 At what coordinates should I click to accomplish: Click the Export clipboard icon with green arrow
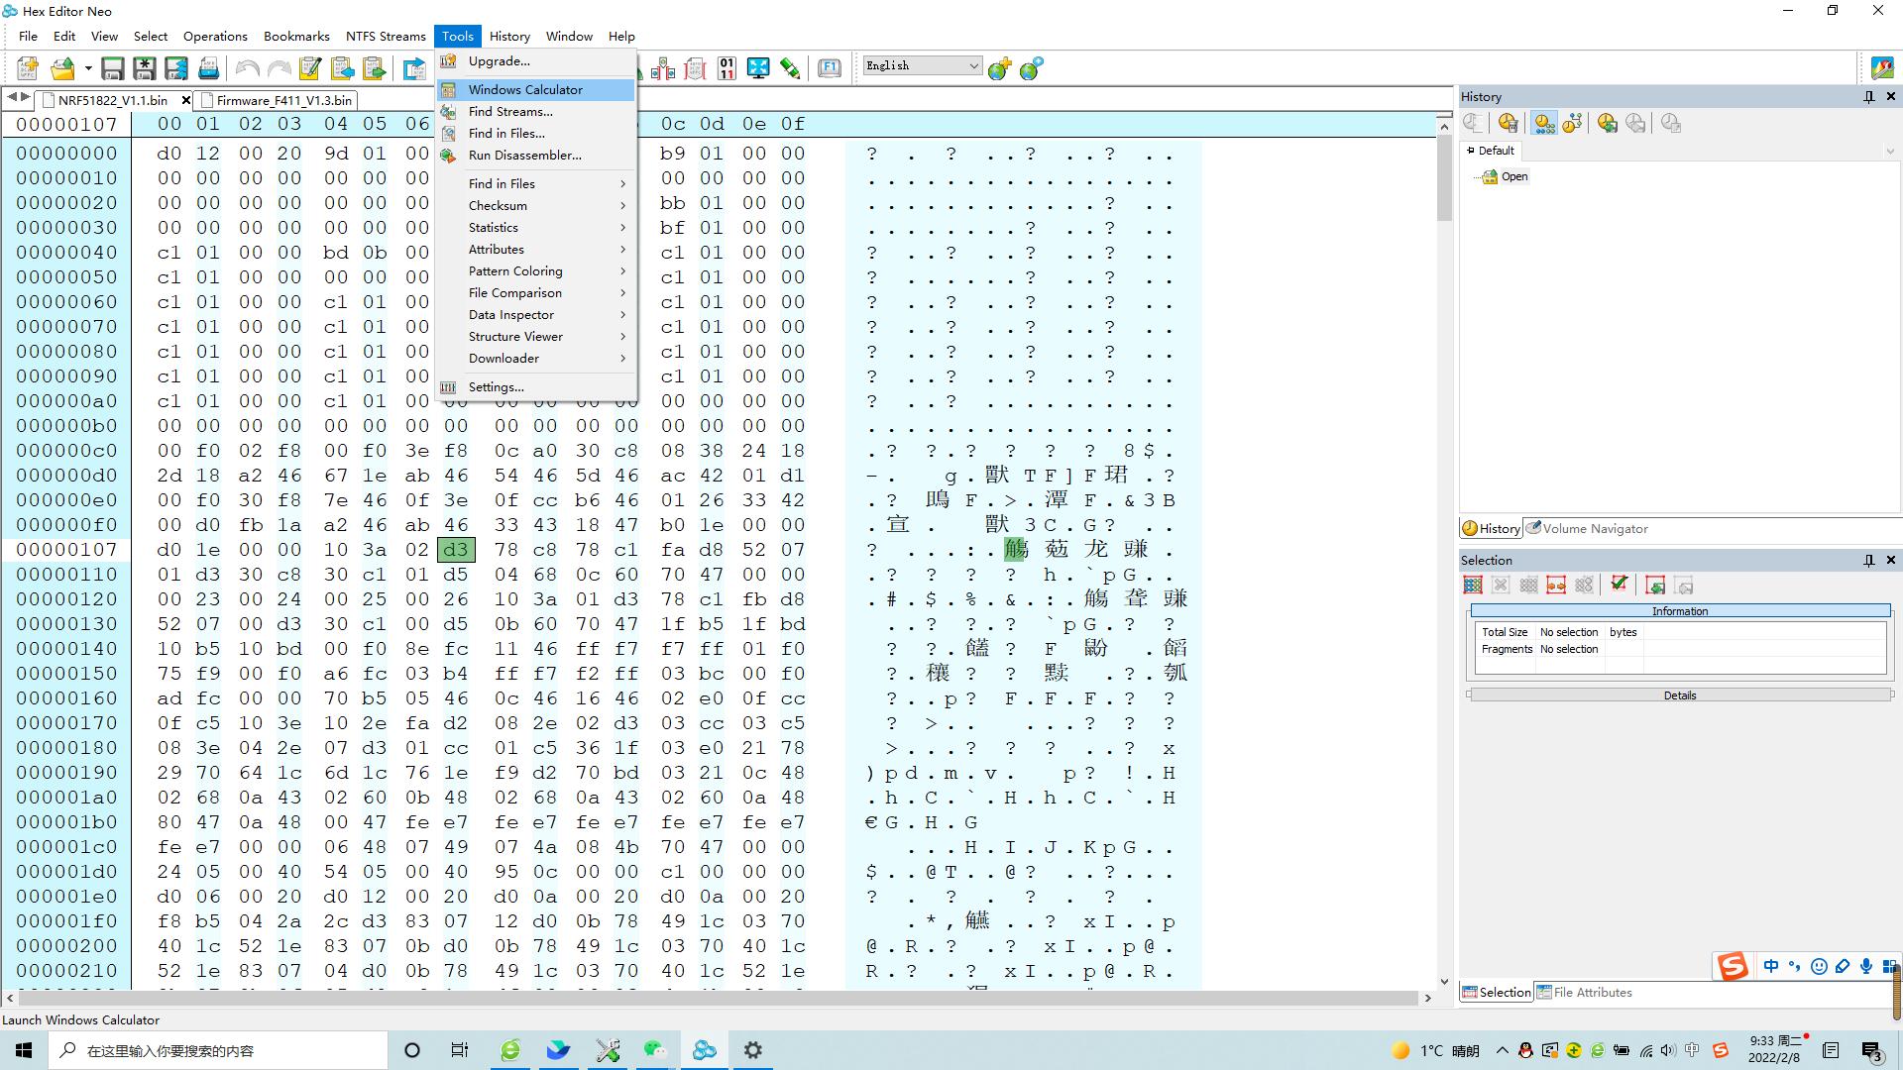click(x=374, y=68)
